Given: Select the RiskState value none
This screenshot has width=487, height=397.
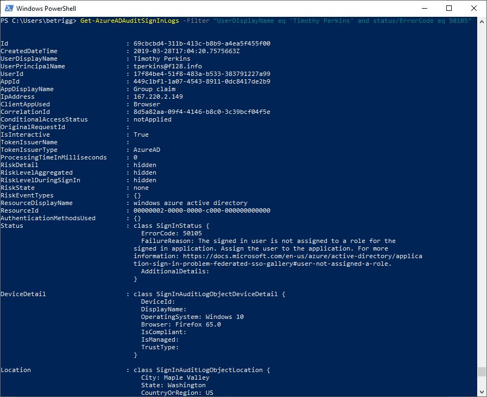Looking at the screenshot, I should click(142, 187).
